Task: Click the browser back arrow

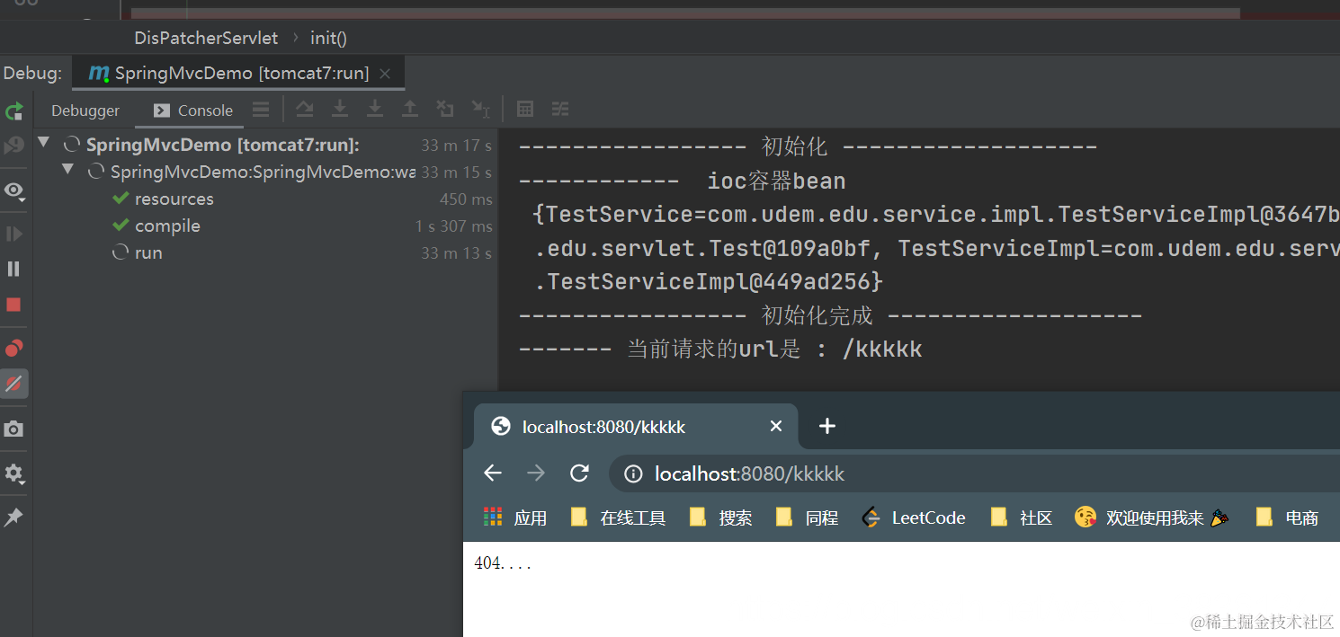Action: pos(492,473)
